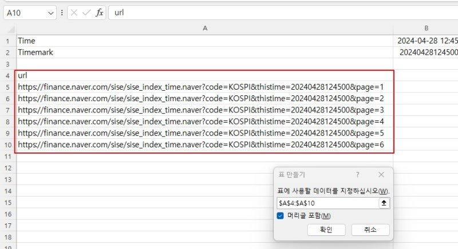Screen dimensions: 458x249
Task: Click the $A$4:$A$10 range input field
Action: tap(327, 203)
